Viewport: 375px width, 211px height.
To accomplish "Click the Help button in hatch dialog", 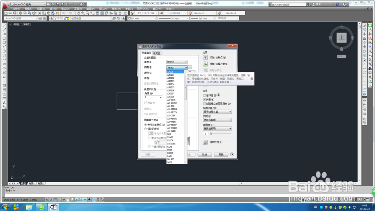I will [x=221, y=155].
